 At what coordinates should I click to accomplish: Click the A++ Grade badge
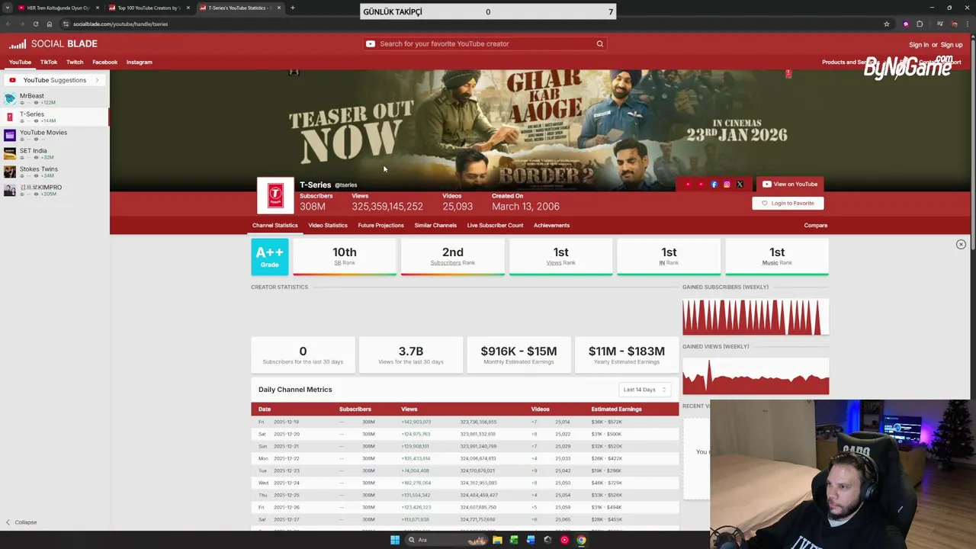click(x=270, y=257)
